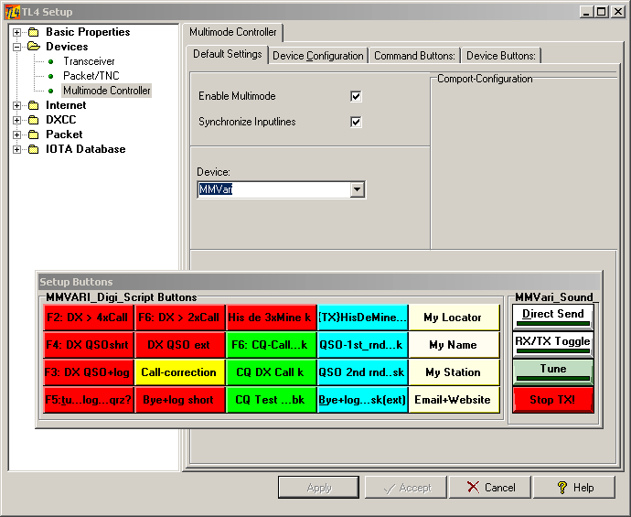Click His de 3xMine k button
Viewport: 631px width, 517px height.
(x=271, y=318)
